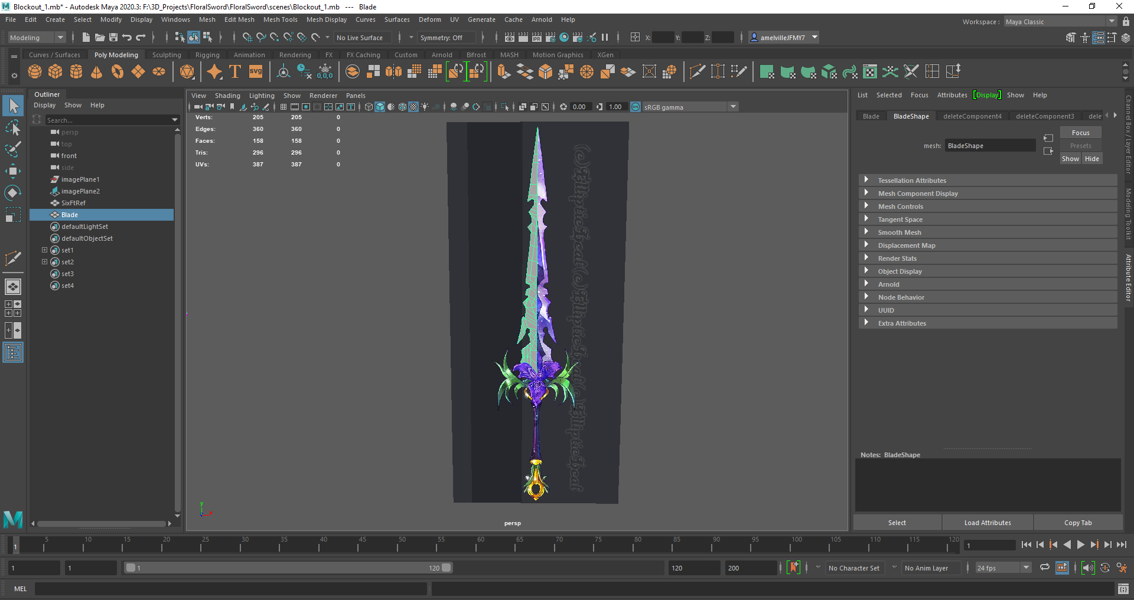Toggle color management ON button
Image resolution: width=1134 pixels, height=600 pixels.
click(636, 107)
